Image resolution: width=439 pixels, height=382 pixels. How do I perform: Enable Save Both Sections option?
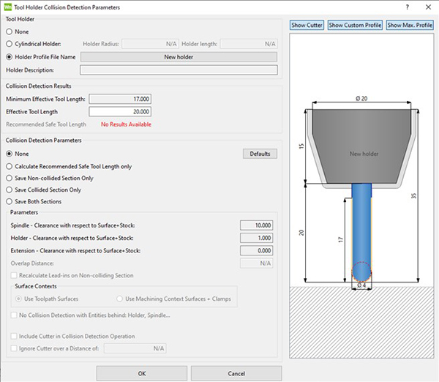[x=10, y=201]
